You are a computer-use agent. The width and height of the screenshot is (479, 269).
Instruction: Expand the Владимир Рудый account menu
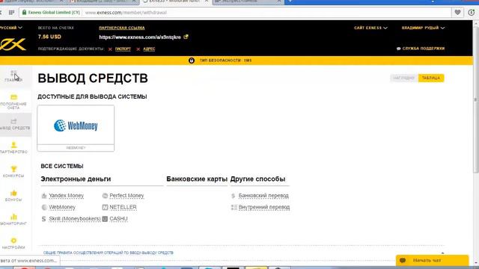click(x=423, y=28)
